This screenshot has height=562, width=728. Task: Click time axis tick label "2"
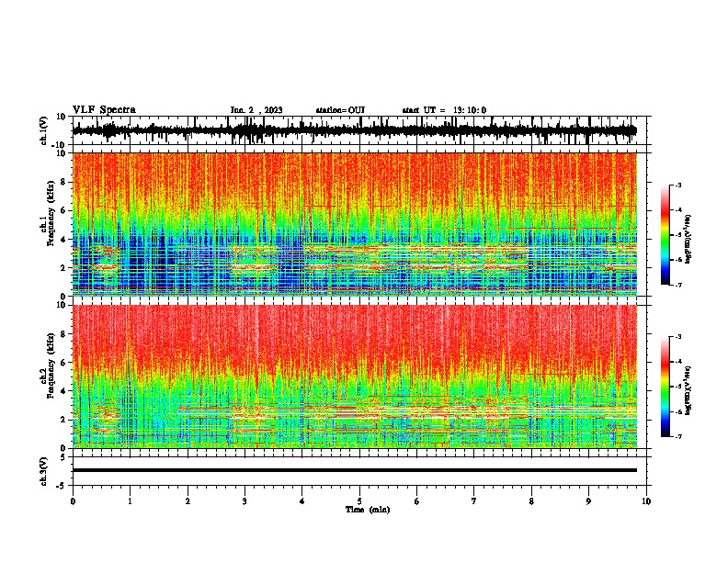[188, 501]
